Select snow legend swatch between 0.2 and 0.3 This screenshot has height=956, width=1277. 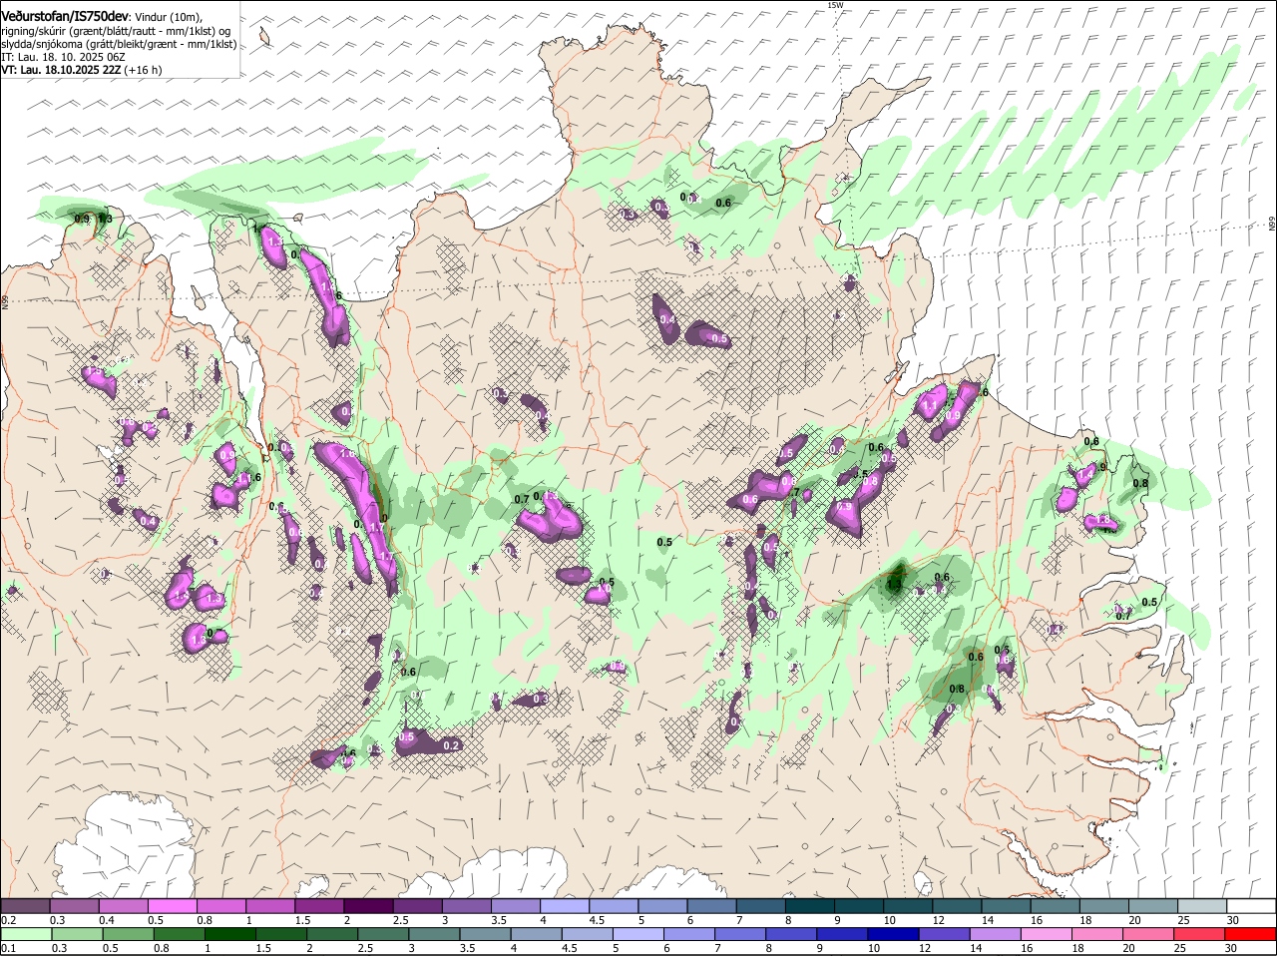coord(25,905)
